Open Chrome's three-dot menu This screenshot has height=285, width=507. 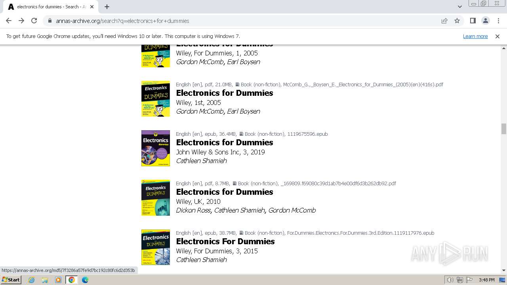click(498, 21)
